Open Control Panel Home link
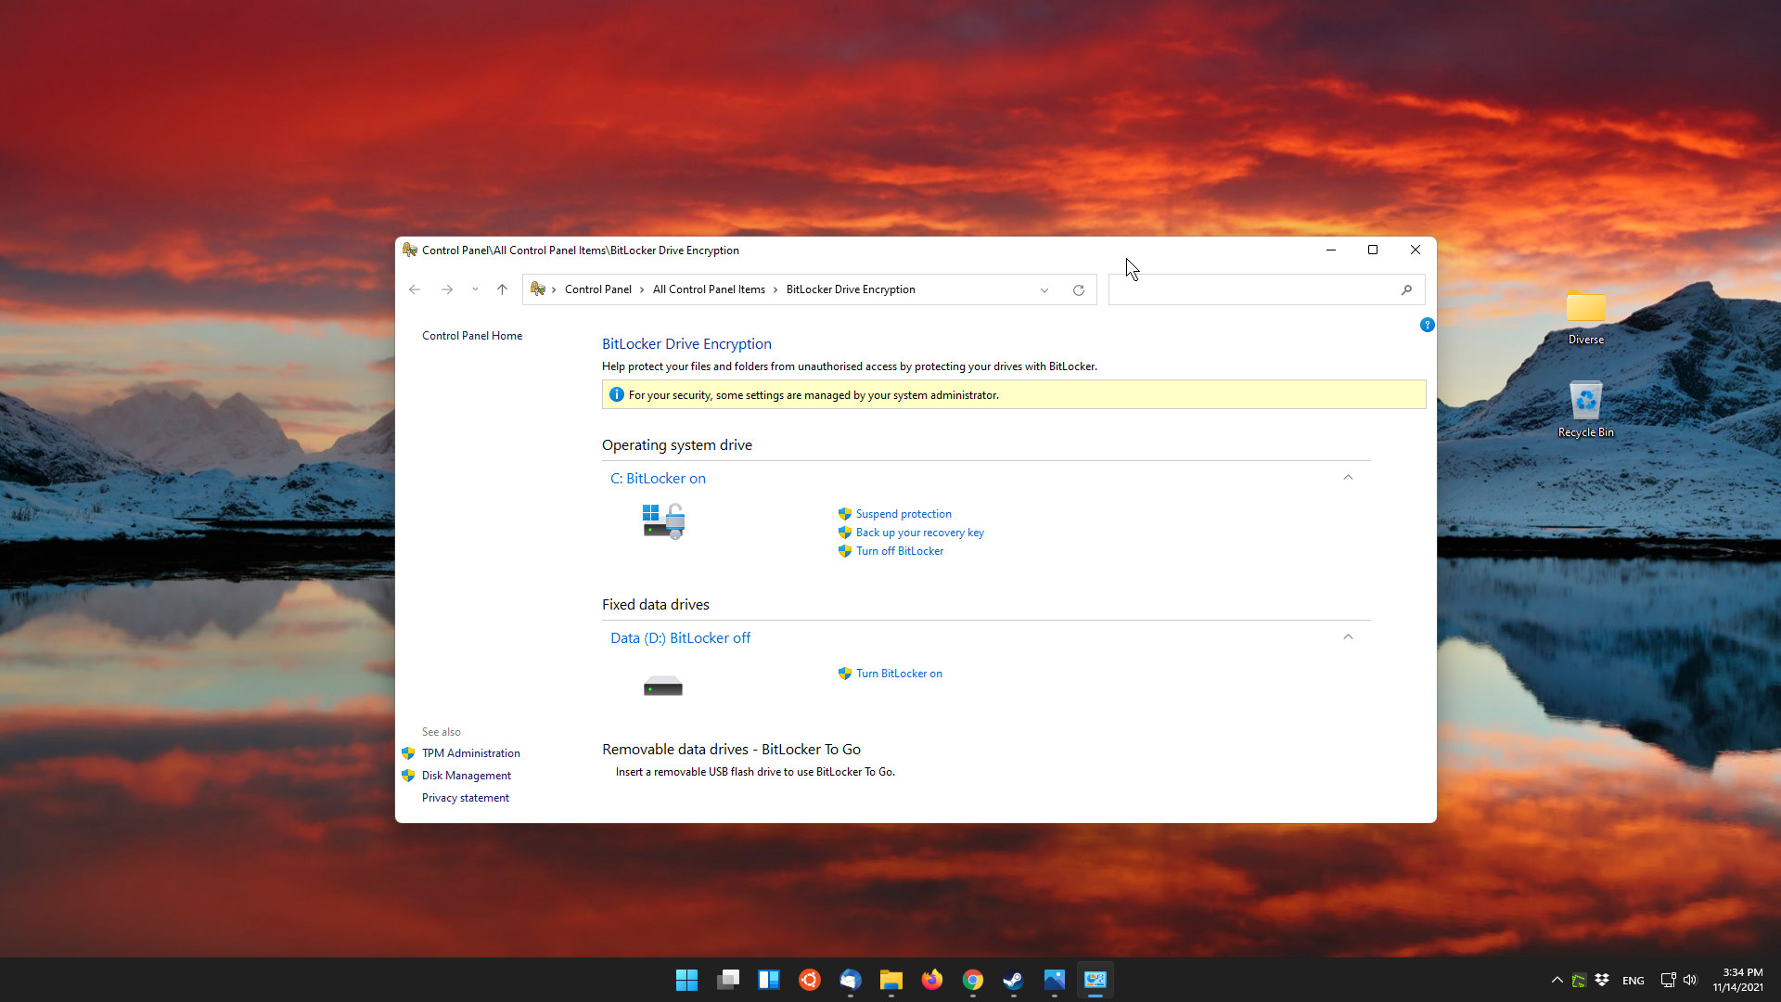This screenshot has height=1002, width=1781. point(471,336)
